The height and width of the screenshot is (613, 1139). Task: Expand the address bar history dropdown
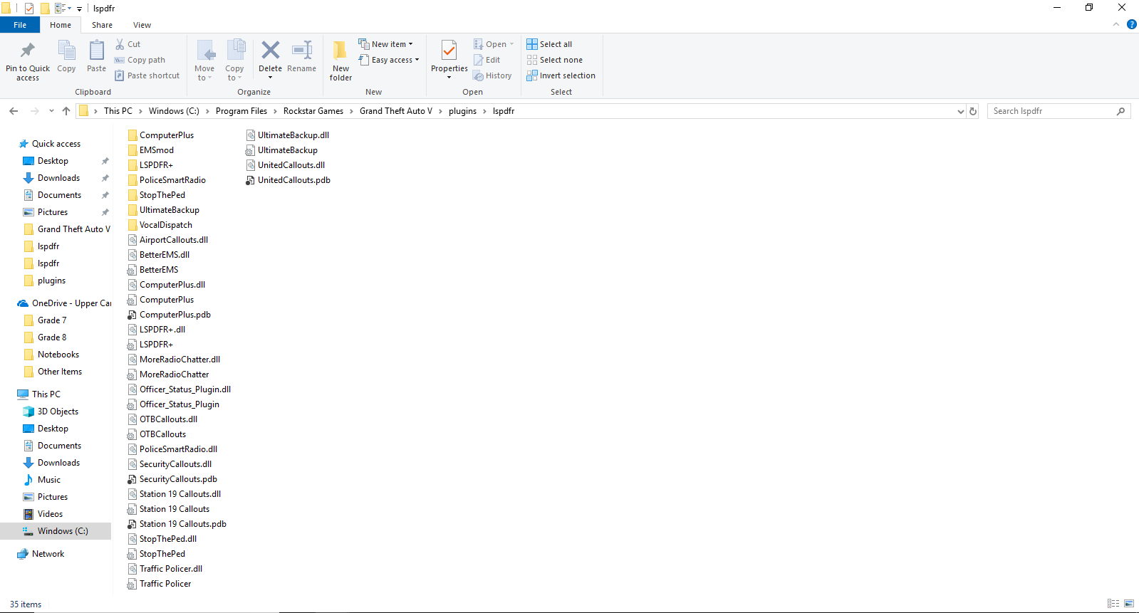tap(961, 111)
